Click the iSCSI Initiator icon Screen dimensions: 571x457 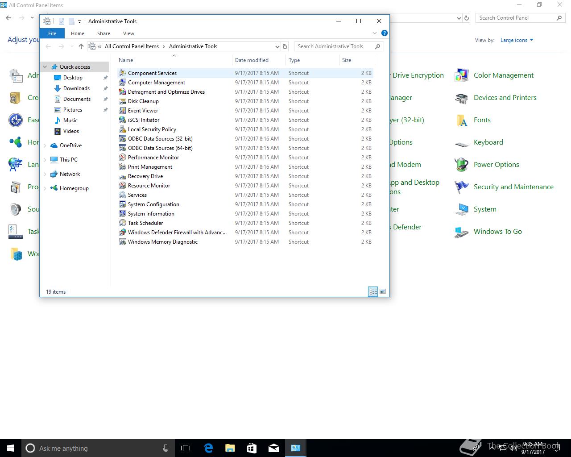(x=123, y=120)
